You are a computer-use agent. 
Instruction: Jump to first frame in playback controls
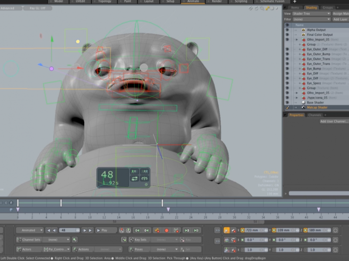47,231
